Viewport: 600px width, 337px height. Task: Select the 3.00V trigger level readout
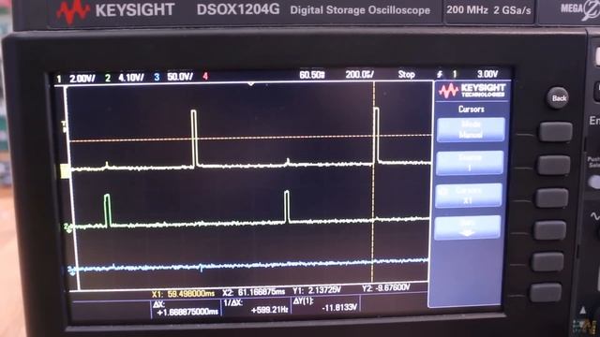click(x=487, y=74)
